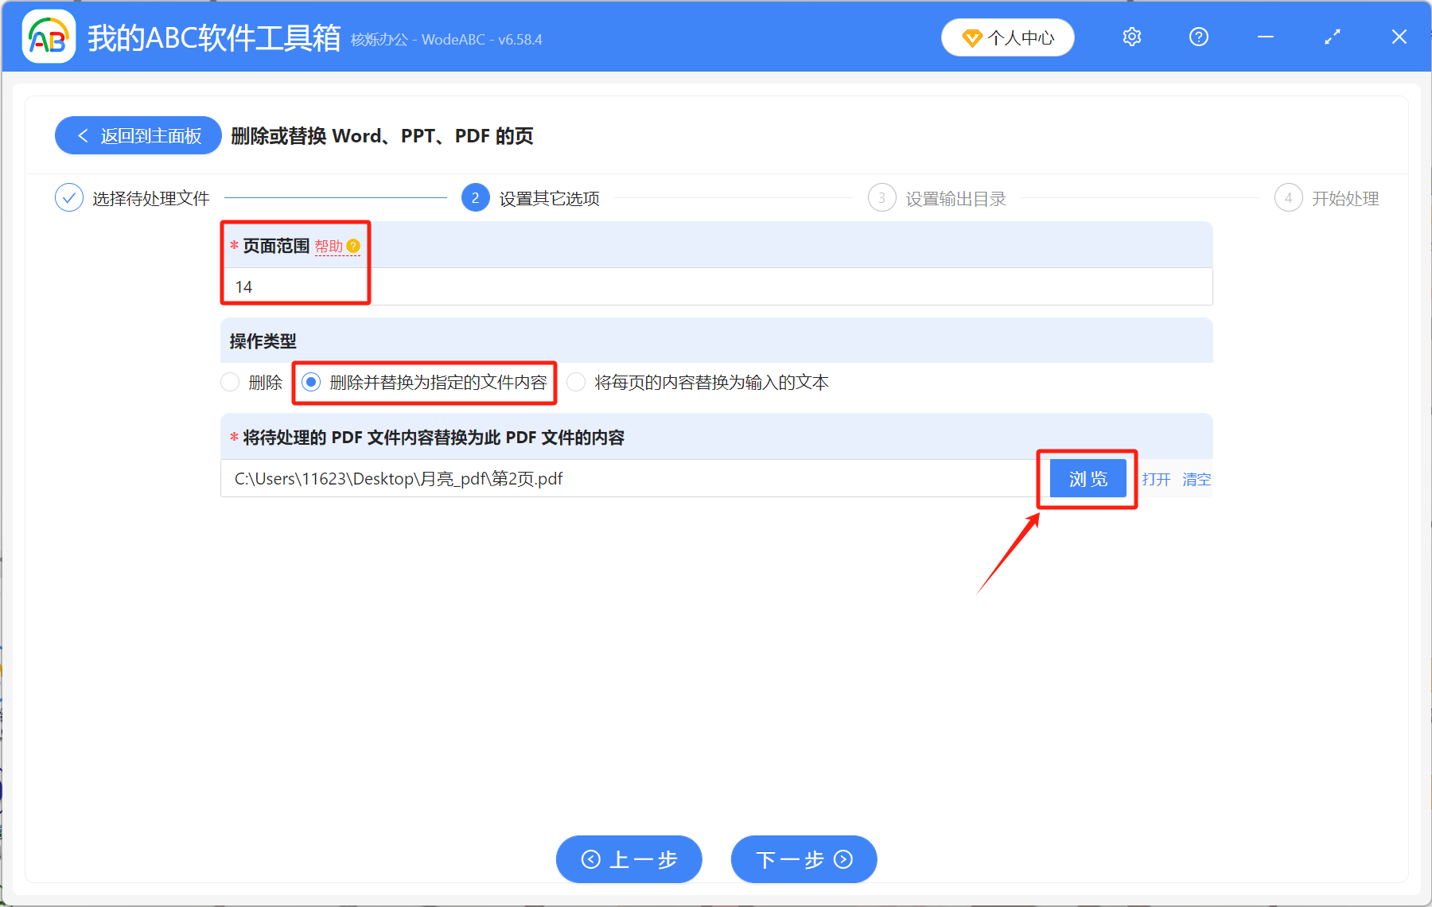Click the left arrow inside 上一步 button
This screenshot has height=907, width=1432.
591,859
